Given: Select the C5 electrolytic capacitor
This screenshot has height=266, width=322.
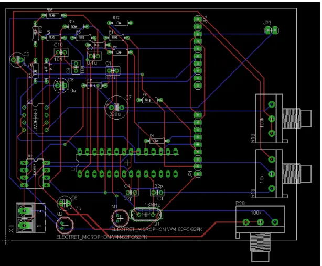Looking at the screenshot, I should click(17, 60).
